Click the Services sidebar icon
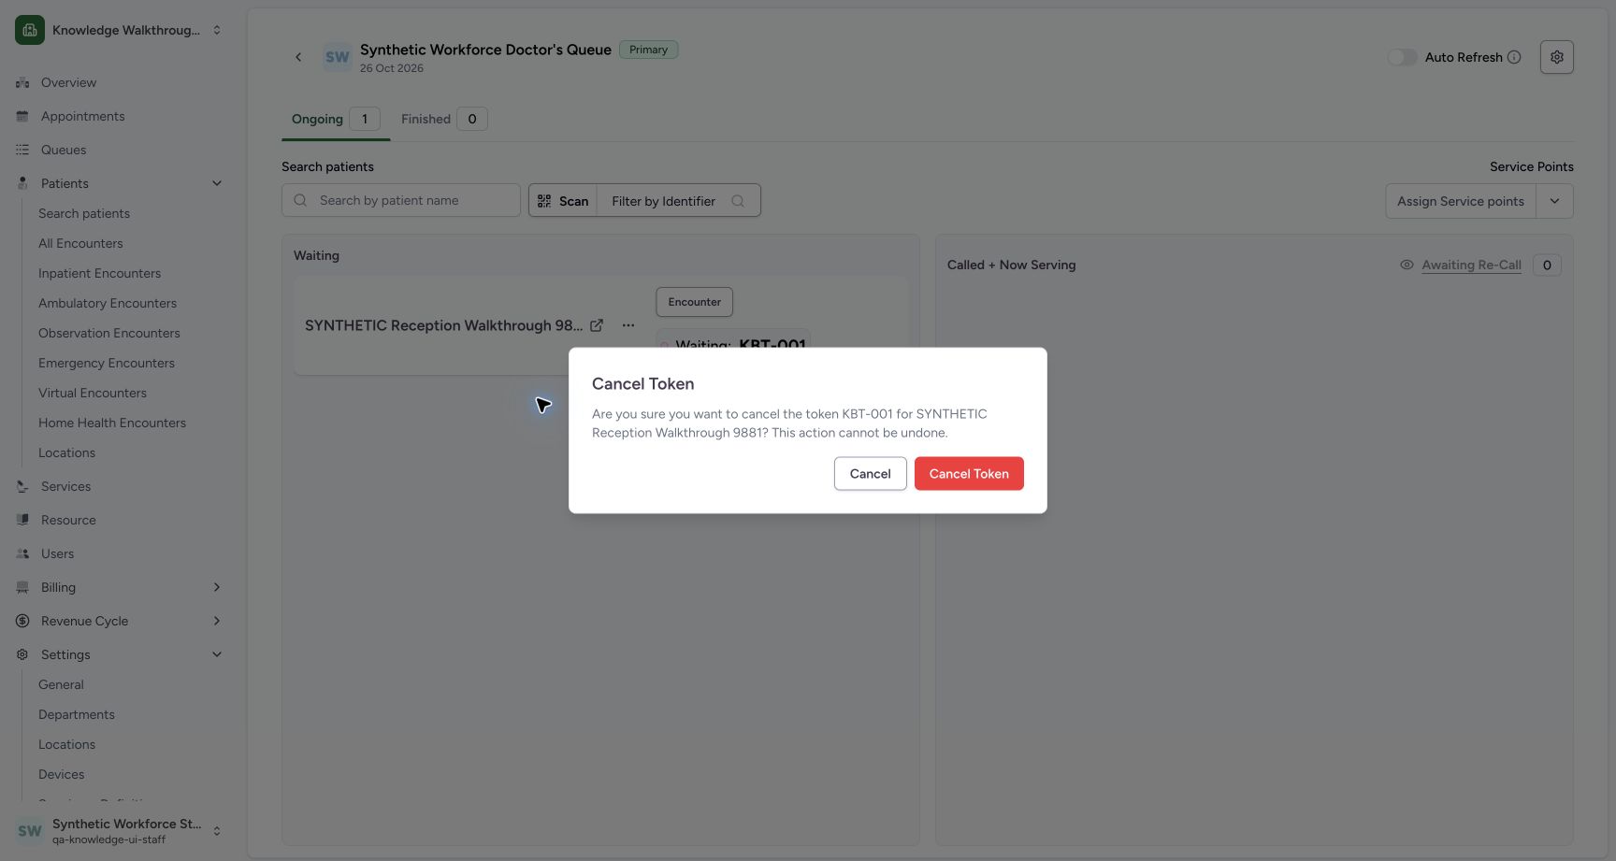The height and width of the screenshot is (861, 1616). point(22,486)
